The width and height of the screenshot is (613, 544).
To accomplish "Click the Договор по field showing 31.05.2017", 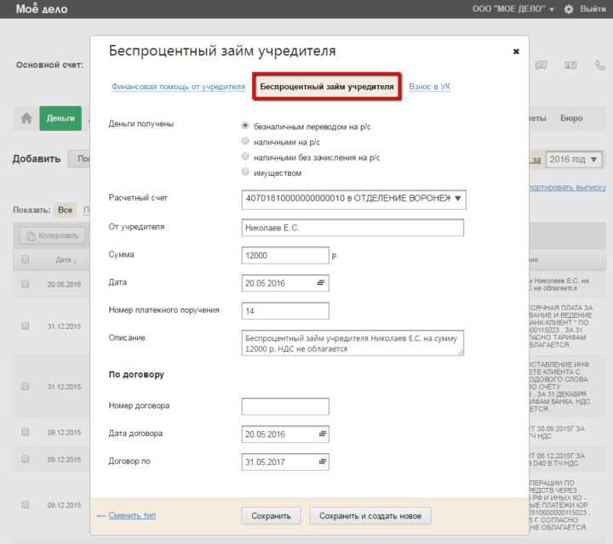I will click(285, 462).
